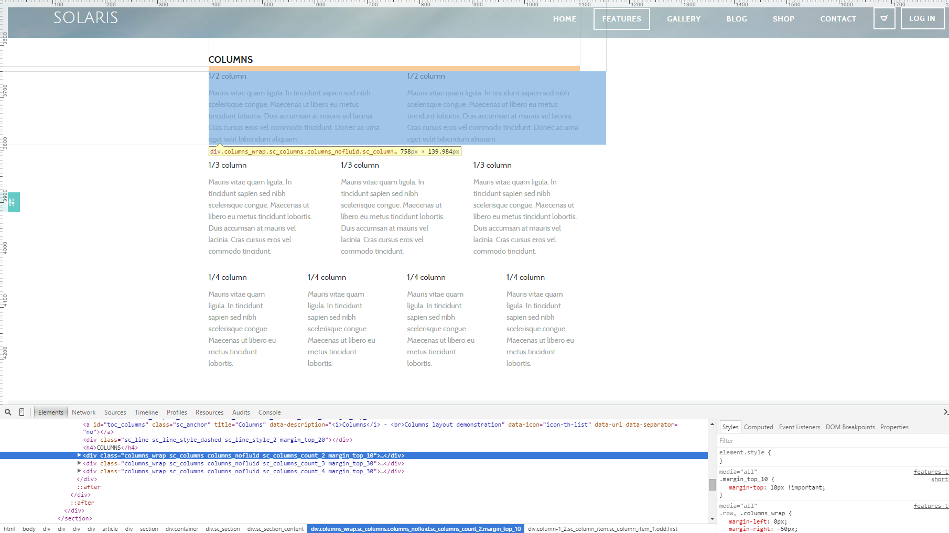Image resolution: width=949 pixels, height=533 pixels.
Task: Open the Computed styles tab
Action: 758,427
